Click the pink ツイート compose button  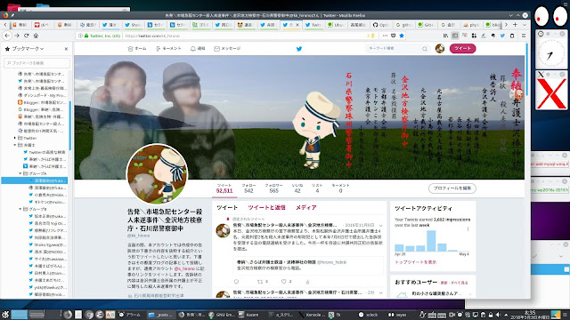click(x=463, y=48)
